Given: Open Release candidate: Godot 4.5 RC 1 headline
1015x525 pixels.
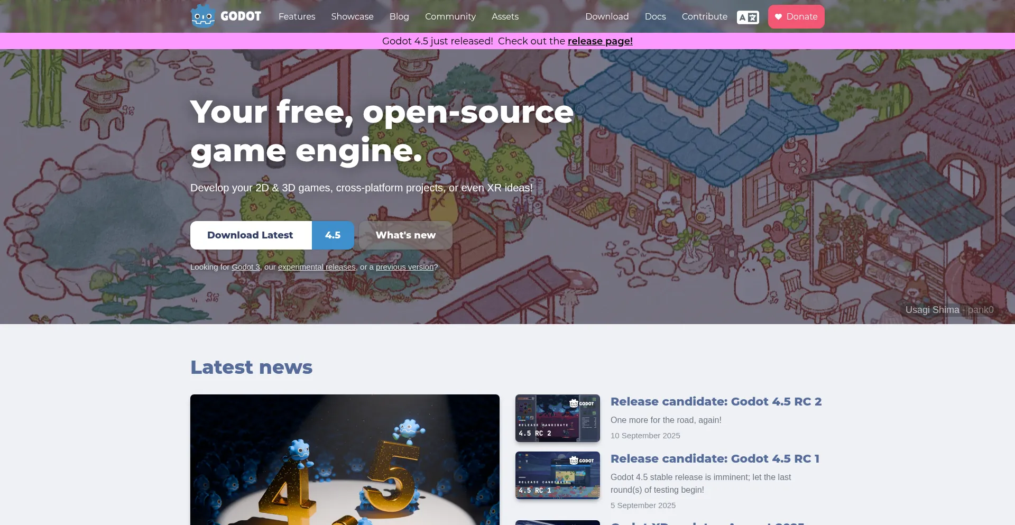Looking at the screenshot, I should (x=715, y=459).
